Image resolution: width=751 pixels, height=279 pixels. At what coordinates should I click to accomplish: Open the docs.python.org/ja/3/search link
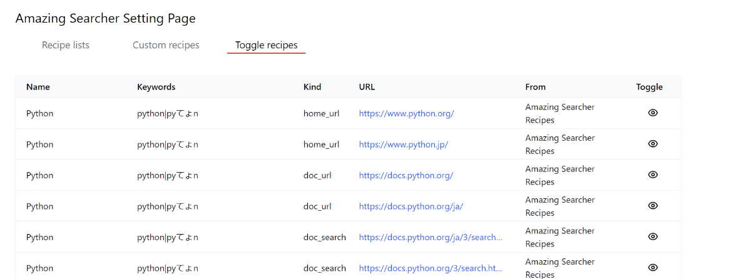[x=431, y=237]
